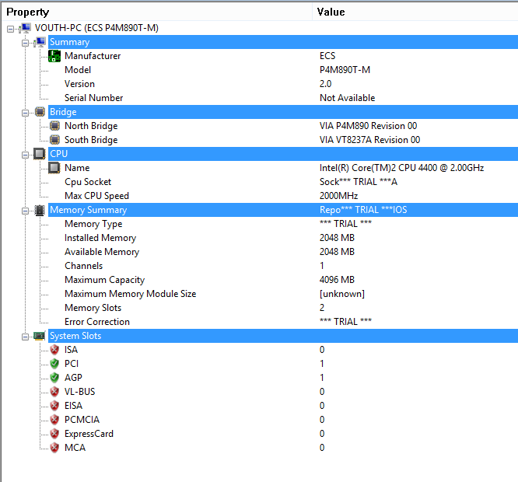Click the South Bridge chip icon
Screen dimensions: 518x482
pyautogui.click(x=54, y=140)
